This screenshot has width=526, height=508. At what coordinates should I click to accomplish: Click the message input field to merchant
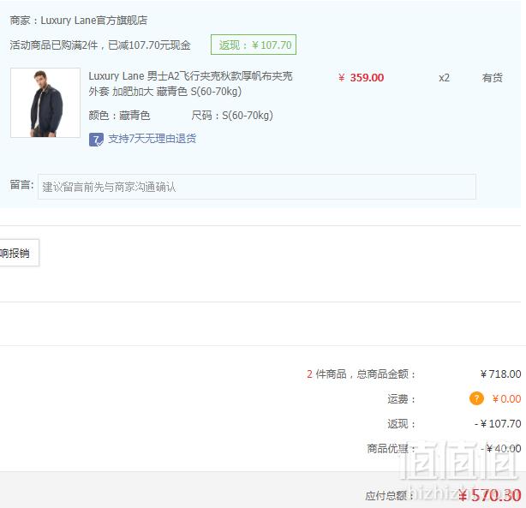click(x=257, y=187)
